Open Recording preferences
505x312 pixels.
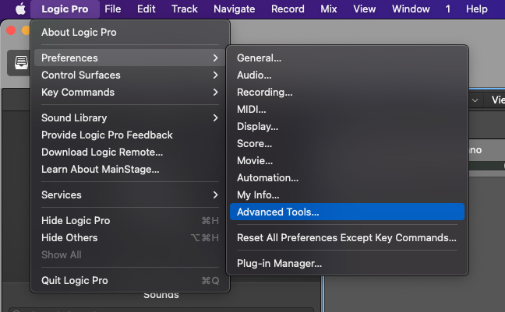348,93
